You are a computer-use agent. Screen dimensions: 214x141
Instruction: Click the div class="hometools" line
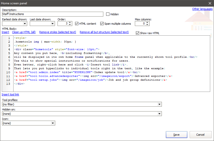pos(57,49)
